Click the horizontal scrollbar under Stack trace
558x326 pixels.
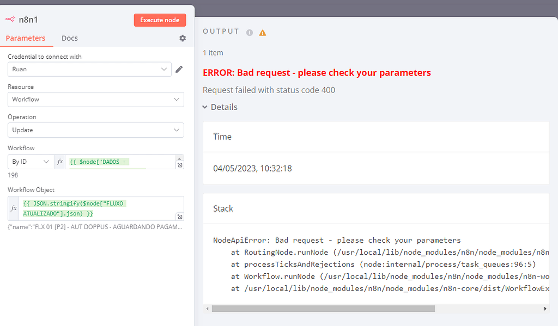click(x=323, y=309)
